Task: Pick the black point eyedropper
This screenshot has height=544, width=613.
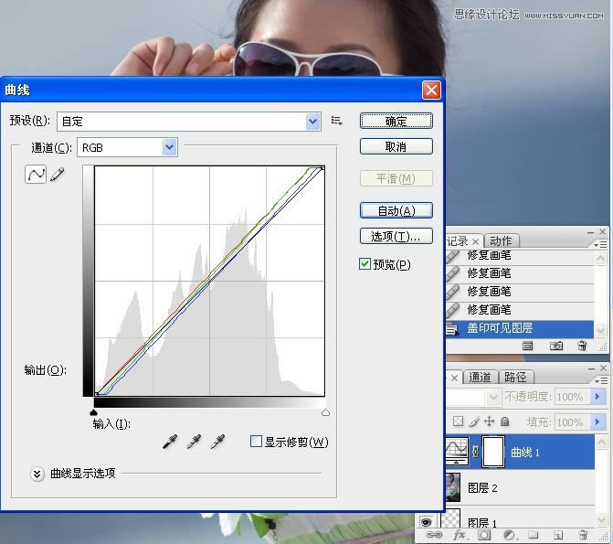Action: pyautogui.click(x=169, y=442)
